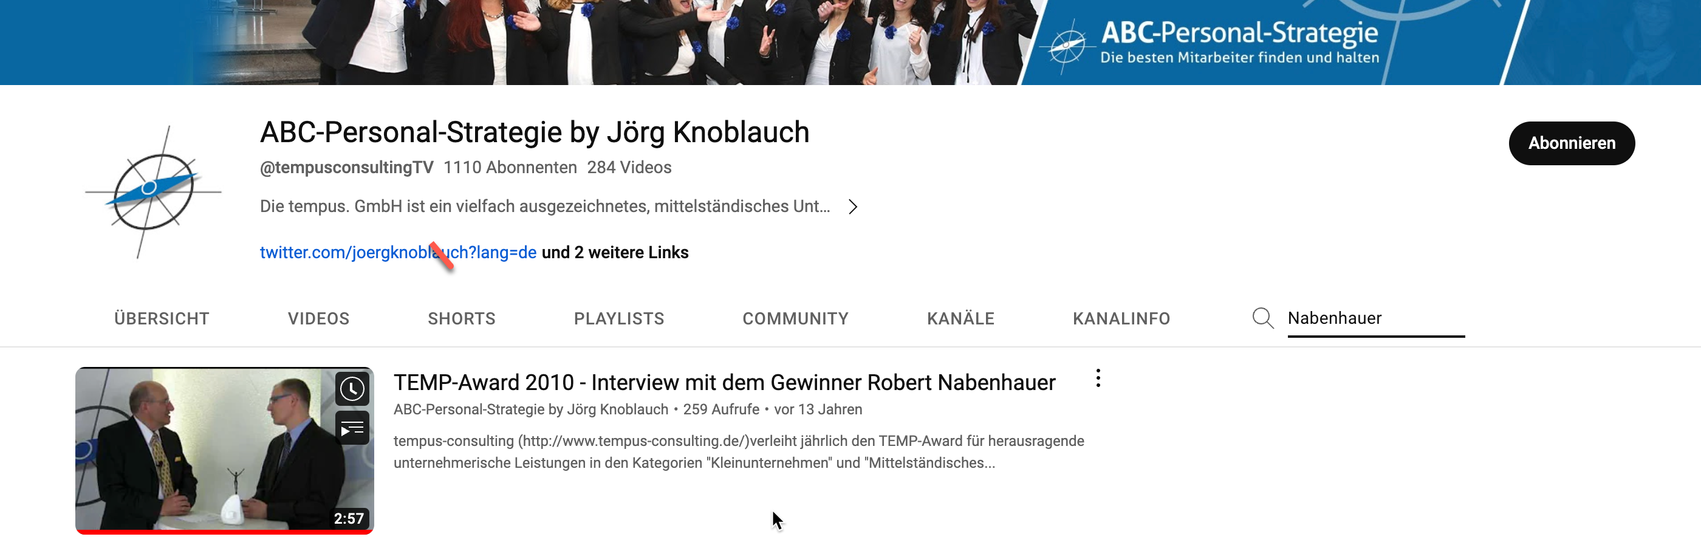Screen dimensions: 1701x548
Task: Select the PLAYLISTS tab
Action: [618, 319]
